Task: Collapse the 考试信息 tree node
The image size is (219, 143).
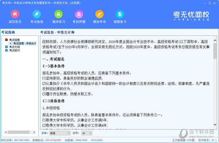Action: pos(6,40)
